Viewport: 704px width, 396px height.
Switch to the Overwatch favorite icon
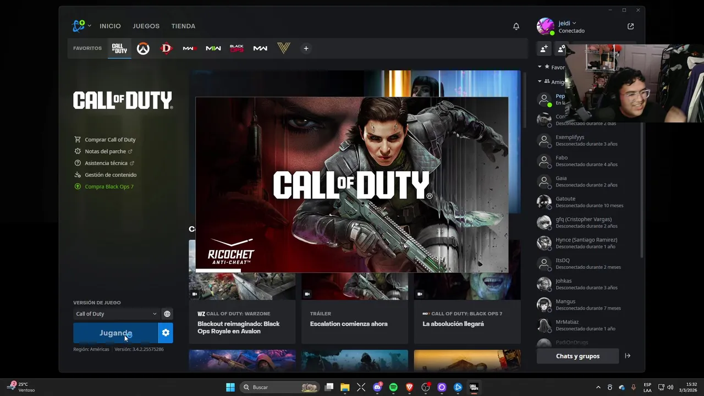143,48
